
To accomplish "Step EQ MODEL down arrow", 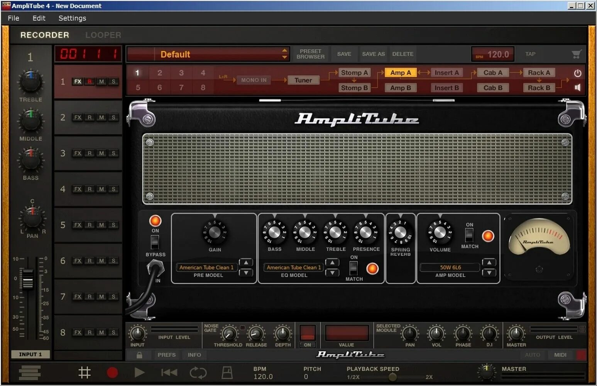I will point(332,273).
